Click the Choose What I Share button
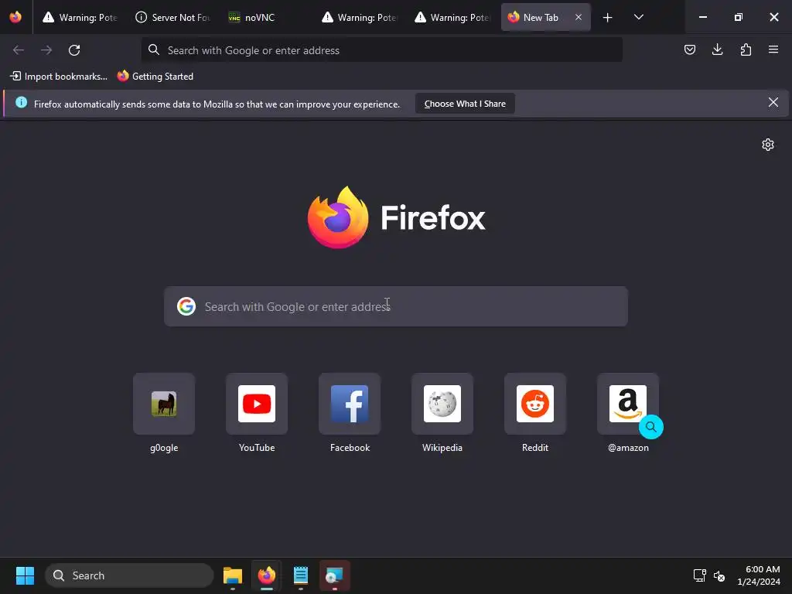 (465, 104)
